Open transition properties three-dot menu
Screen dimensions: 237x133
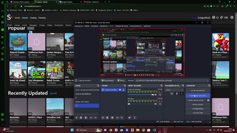coord(182,93)
